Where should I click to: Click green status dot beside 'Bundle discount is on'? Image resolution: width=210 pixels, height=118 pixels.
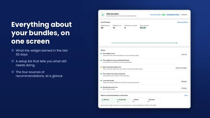101,87
